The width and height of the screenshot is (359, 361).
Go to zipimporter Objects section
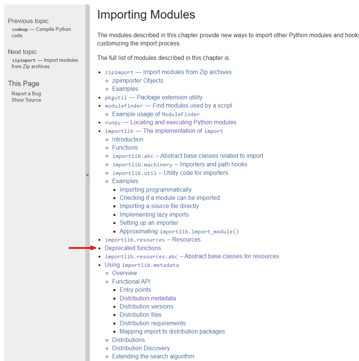138,81
